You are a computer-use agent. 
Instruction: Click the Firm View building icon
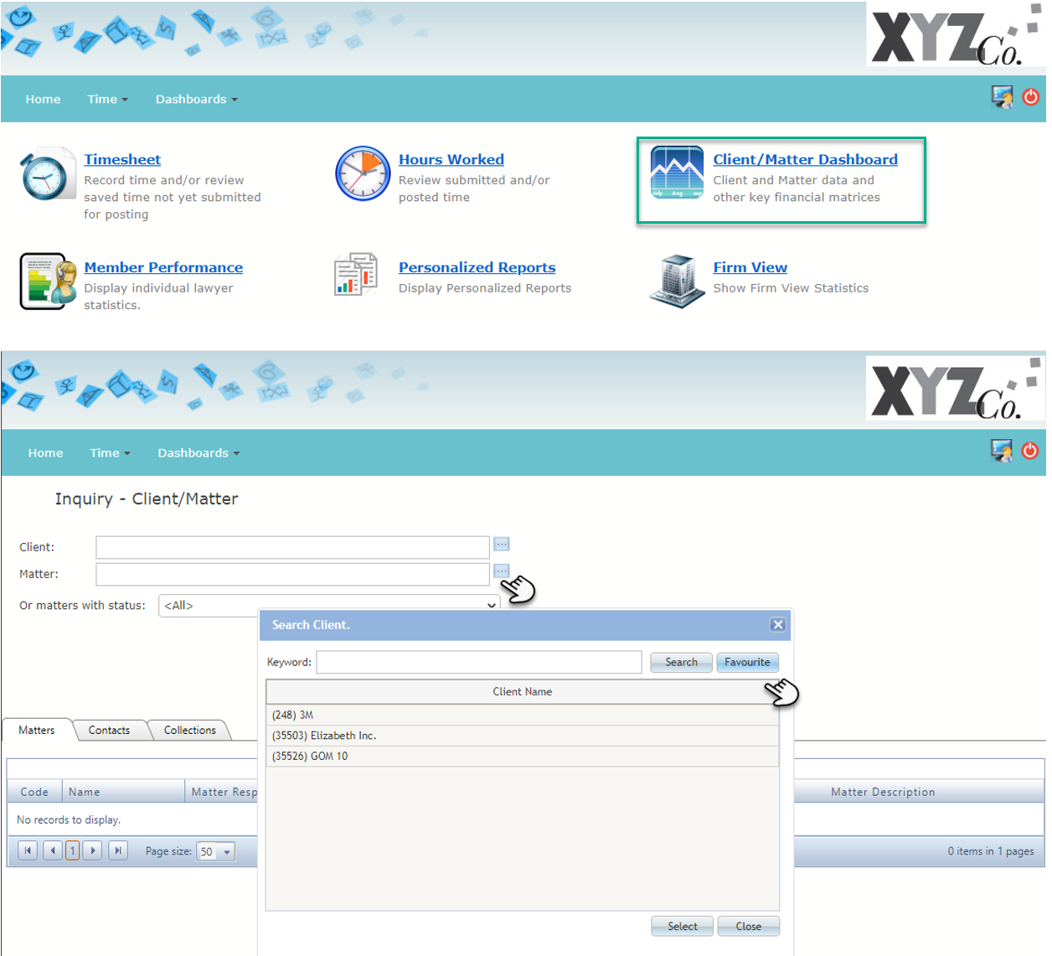point(677,281)
